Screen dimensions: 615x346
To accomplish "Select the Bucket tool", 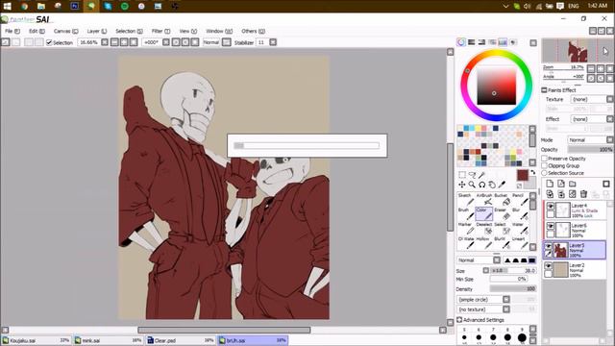I will point(503,199).
